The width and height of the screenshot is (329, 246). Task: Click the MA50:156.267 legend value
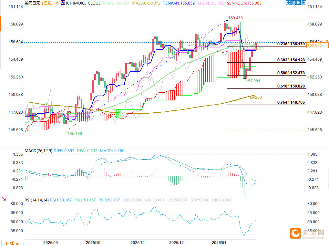116,3
